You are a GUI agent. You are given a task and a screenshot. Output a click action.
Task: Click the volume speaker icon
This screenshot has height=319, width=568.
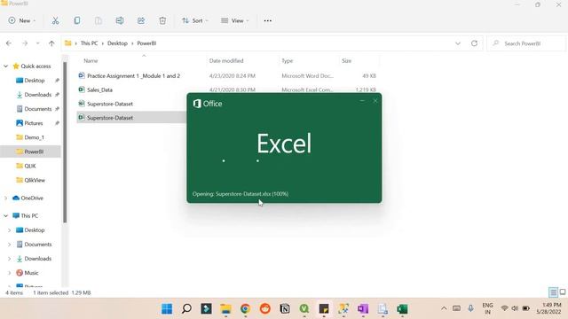515,308
